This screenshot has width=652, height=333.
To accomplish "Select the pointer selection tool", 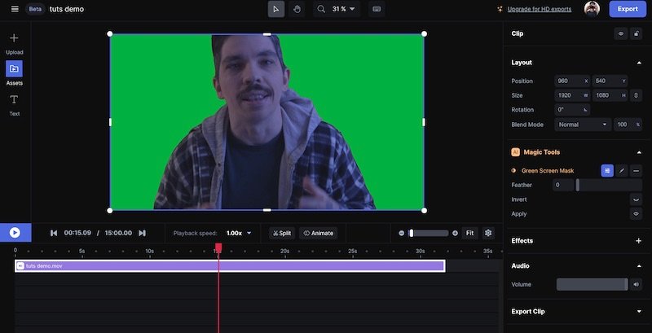I will point(277,9).
